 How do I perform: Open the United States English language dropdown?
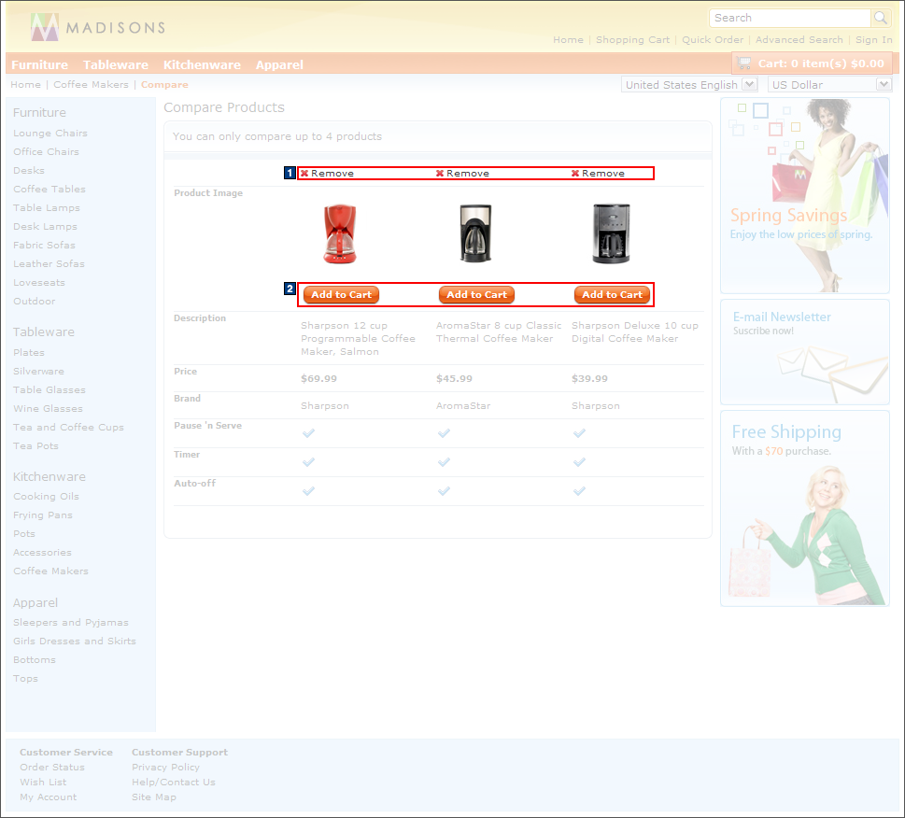[748, 83]
